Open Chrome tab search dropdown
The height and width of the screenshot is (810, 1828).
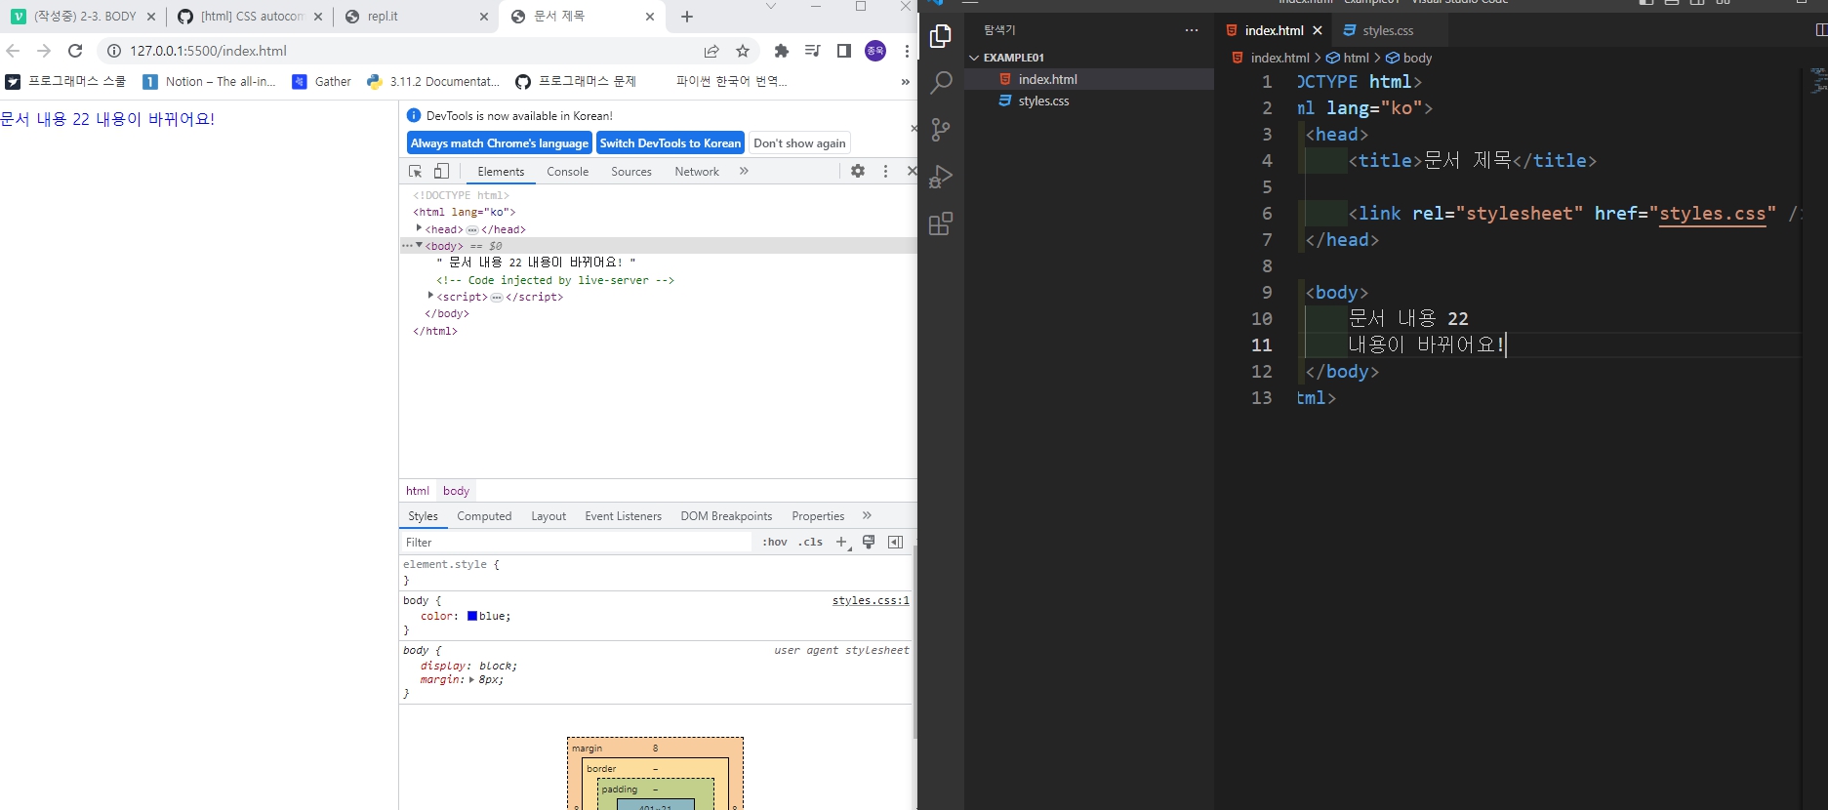click(771, 7)
